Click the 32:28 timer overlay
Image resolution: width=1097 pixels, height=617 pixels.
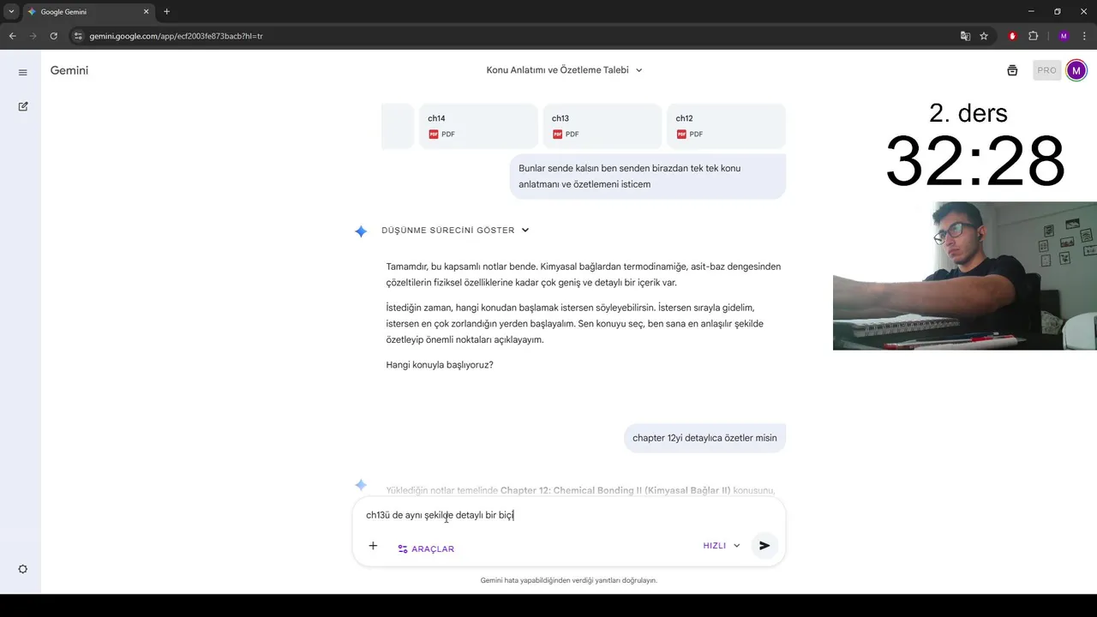coord(974,161)
